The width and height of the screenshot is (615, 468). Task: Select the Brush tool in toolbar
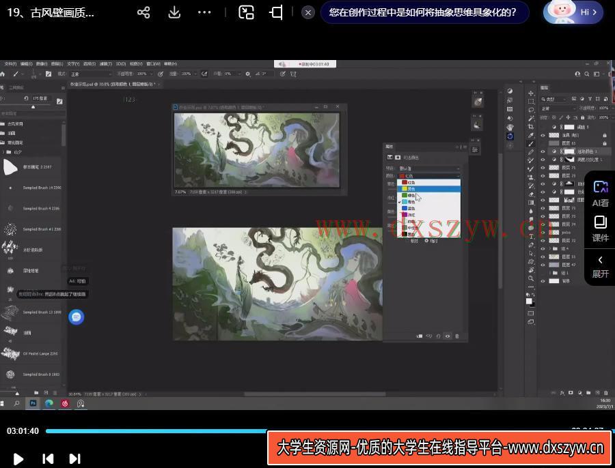(x=531, y=144)
